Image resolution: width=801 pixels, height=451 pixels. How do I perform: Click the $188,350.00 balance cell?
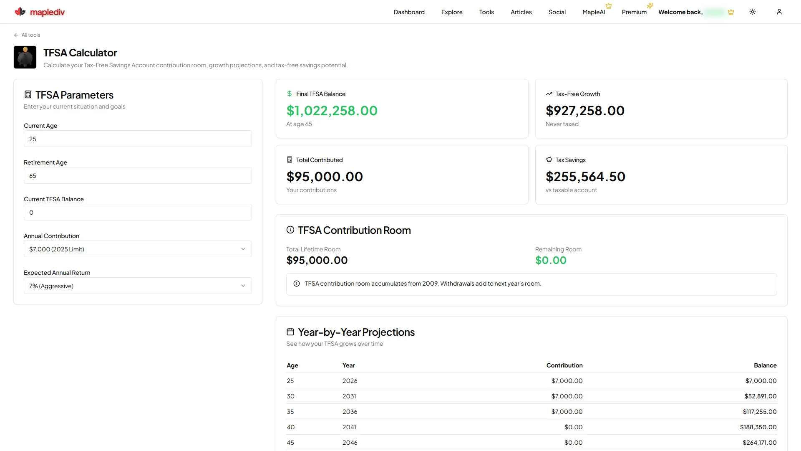pos(758,427)
